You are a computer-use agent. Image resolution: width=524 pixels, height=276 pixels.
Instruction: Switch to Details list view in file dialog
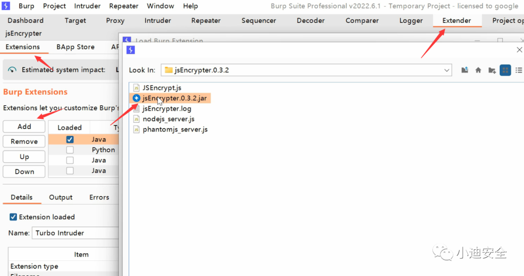[519, 70]
